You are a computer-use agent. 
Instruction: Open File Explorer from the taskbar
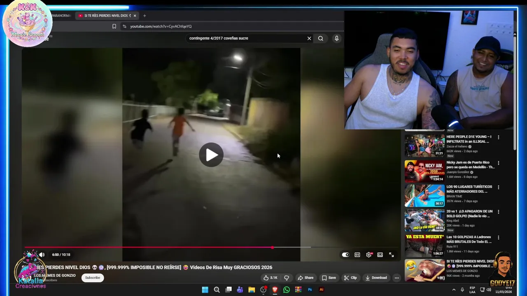click(x=252, y=290)
